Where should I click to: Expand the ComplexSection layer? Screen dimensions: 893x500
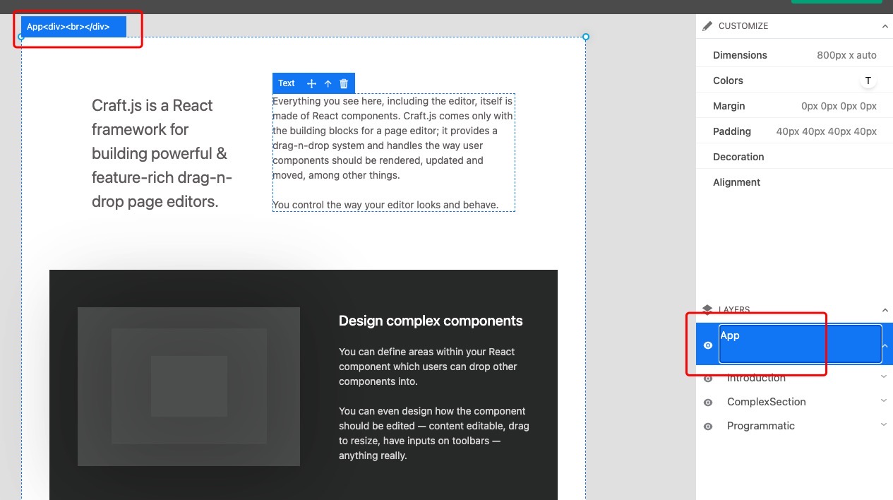[x=884, y=401]
